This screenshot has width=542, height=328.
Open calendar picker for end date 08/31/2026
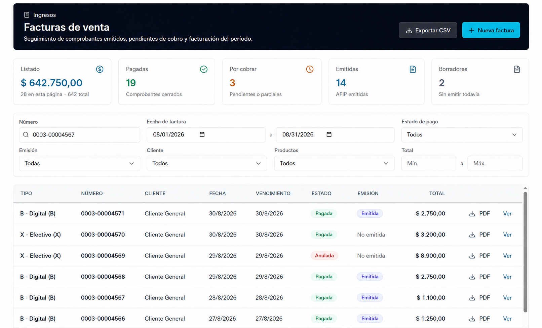[x=329, y=134]
